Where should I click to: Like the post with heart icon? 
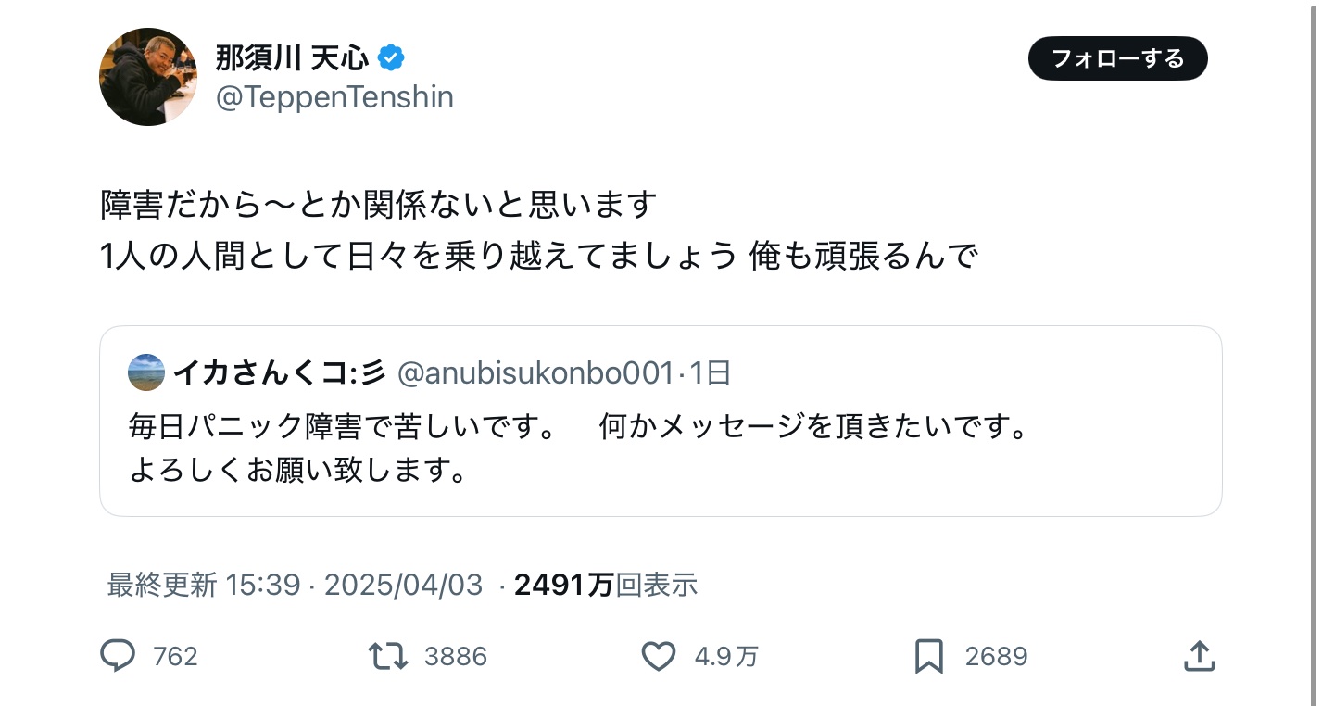point(659,656)
